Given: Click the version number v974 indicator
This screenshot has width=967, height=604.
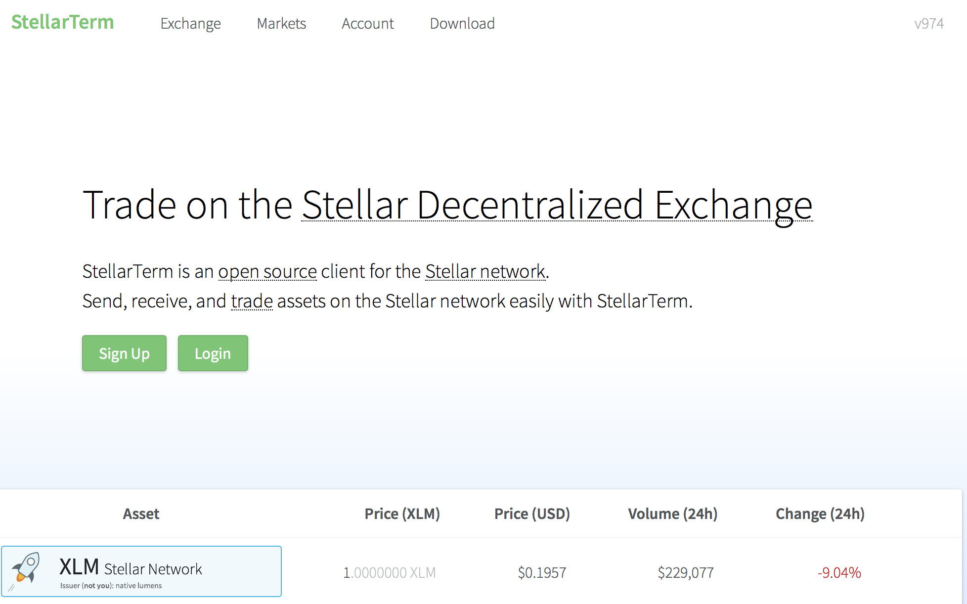Looking at the screenshot, I should (x=930, y=23).
